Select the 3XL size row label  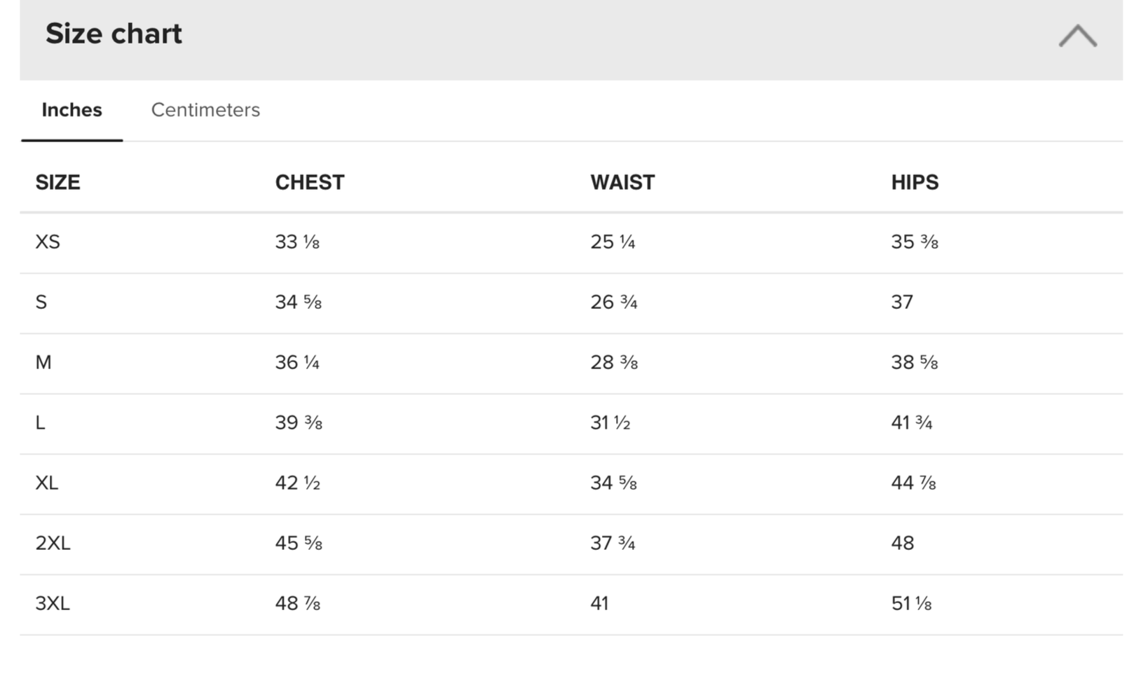click(53, 604)
